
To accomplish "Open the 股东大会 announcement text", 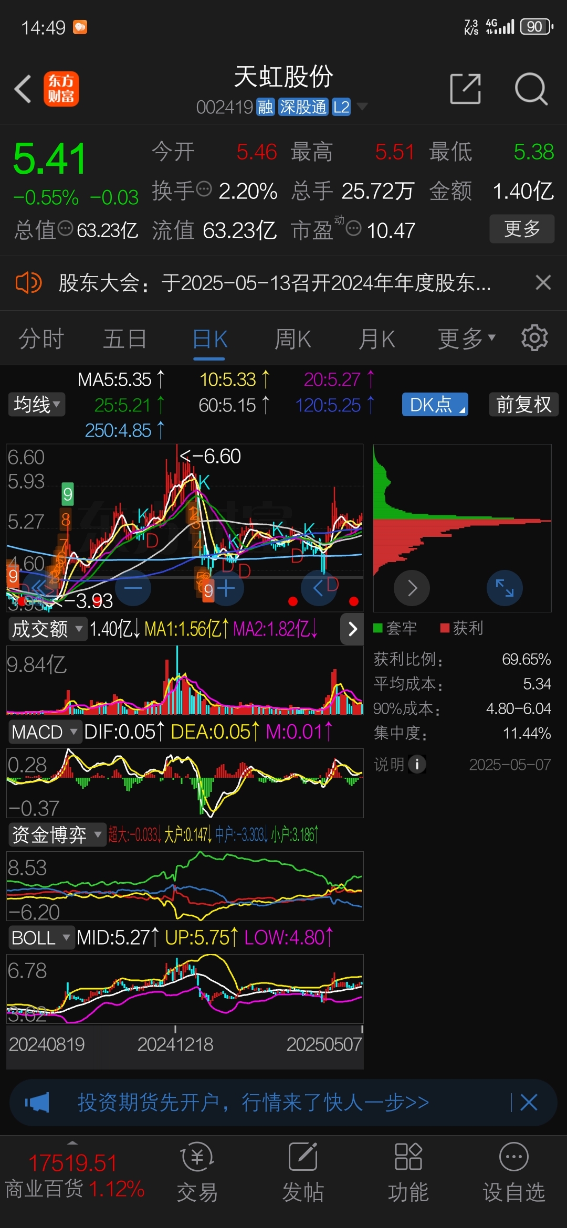I will click(275, 283).
